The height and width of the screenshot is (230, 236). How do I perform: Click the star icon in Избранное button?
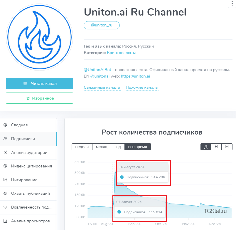point(28,98)
